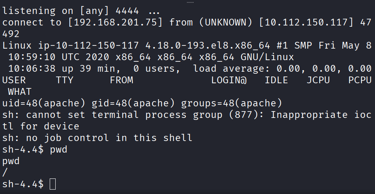Click the terminal cursor block after the prompt
375x194 pixels.
[53, 184]
